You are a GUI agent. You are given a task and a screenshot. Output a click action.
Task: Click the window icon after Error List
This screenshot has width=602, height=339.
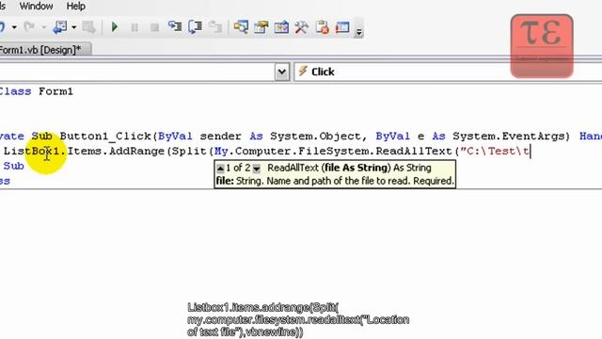pos(342,27)
